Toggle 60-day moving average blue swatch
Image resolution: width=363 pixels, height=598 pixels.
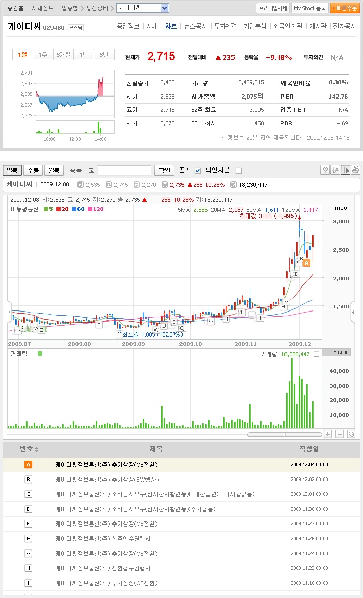click(x=74, y=209)
